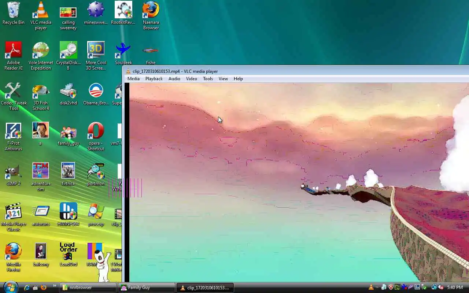Open the Tools menu in VLC
Image resolution: width=469 pixels, height=293 pixels.
(208, 79)
